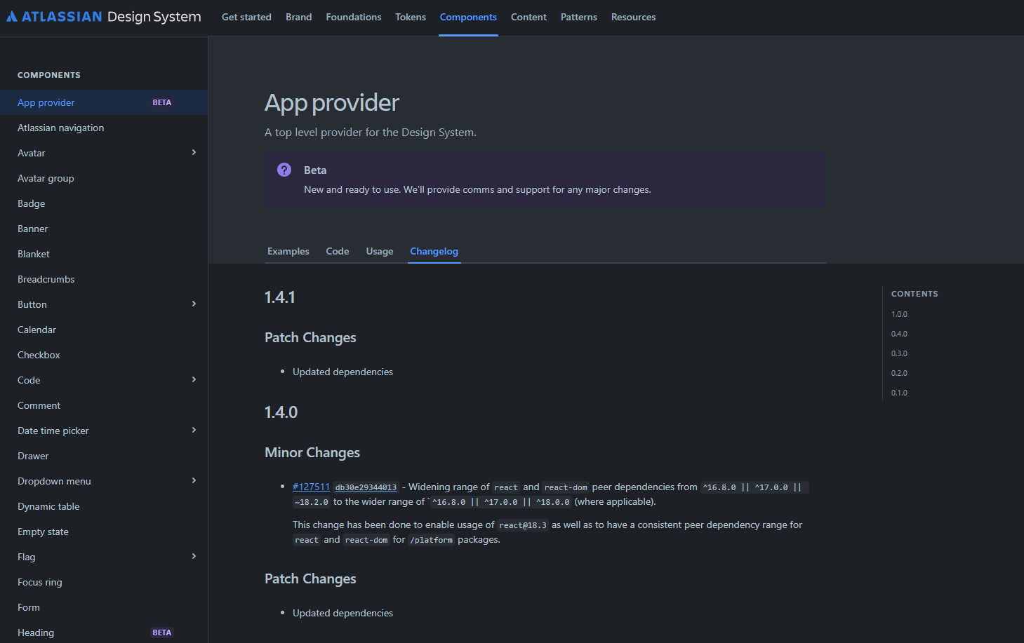Viewport: 1024px width, 643px height.
Task: Expand the Flag submenu chevron
Action: [194, 556]
